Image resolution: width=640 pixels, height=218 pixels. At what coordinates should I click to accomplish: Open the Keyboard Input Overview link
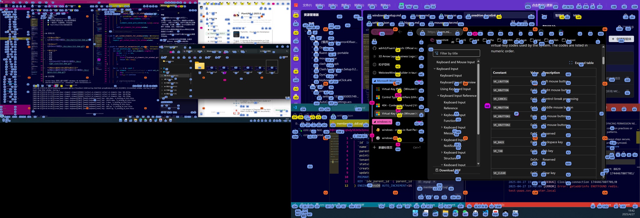tap(458, 82)
